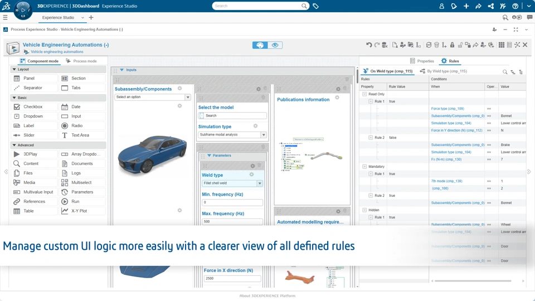Select the Slider component in Basic
The image size is (535, 301).
[x=34, y=135]
